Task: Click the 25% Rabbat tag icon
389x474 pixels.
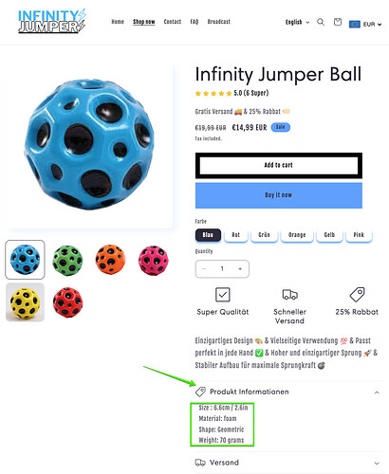Action: [x=357, y=295]
